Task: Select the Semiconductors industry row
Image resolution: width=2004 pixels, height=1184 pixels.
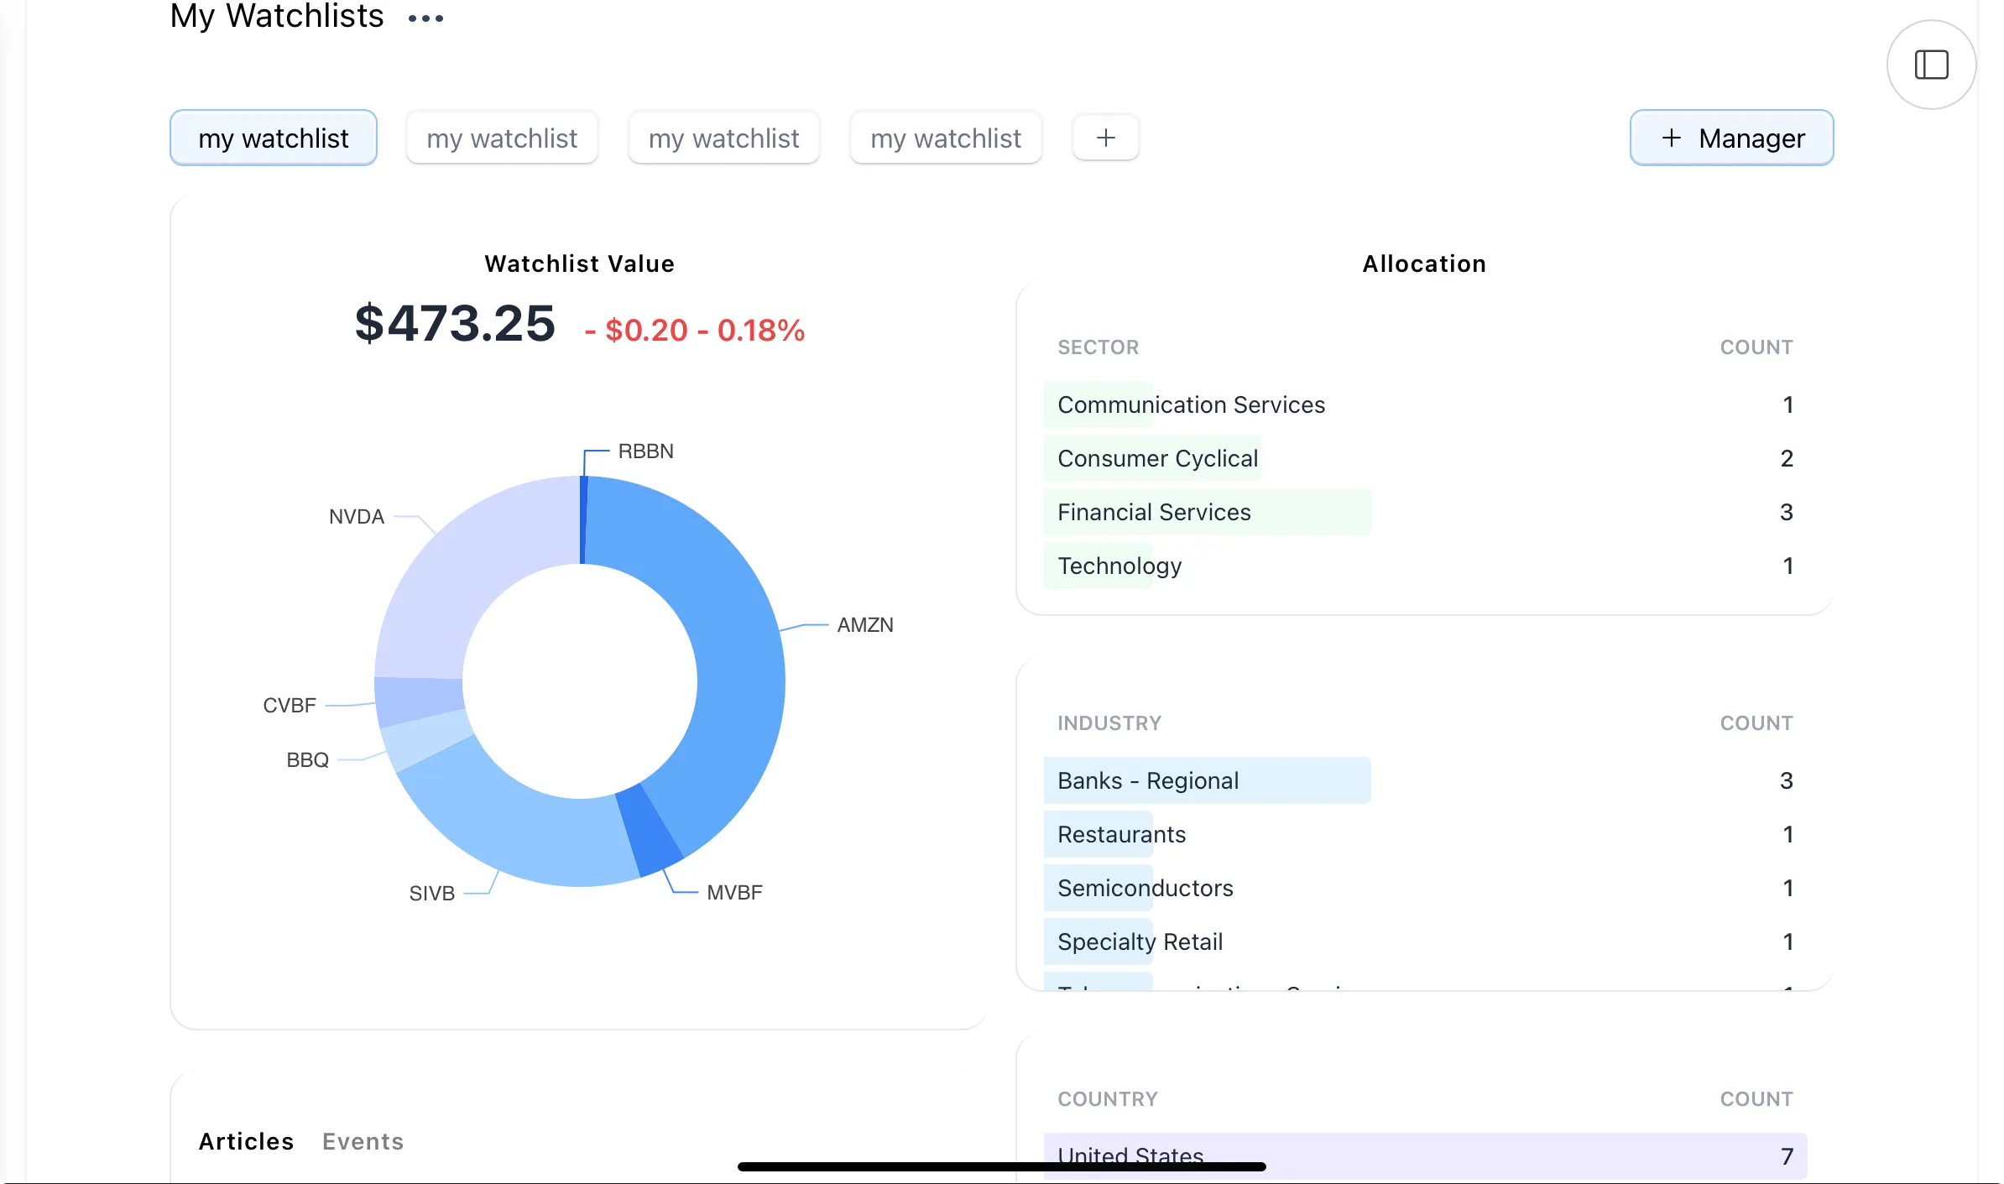Action: click(x=1425, y=889)
